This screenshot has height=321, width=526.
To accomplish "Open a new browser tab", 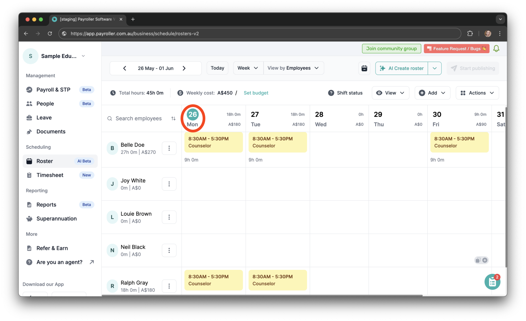I will (133, 19).
